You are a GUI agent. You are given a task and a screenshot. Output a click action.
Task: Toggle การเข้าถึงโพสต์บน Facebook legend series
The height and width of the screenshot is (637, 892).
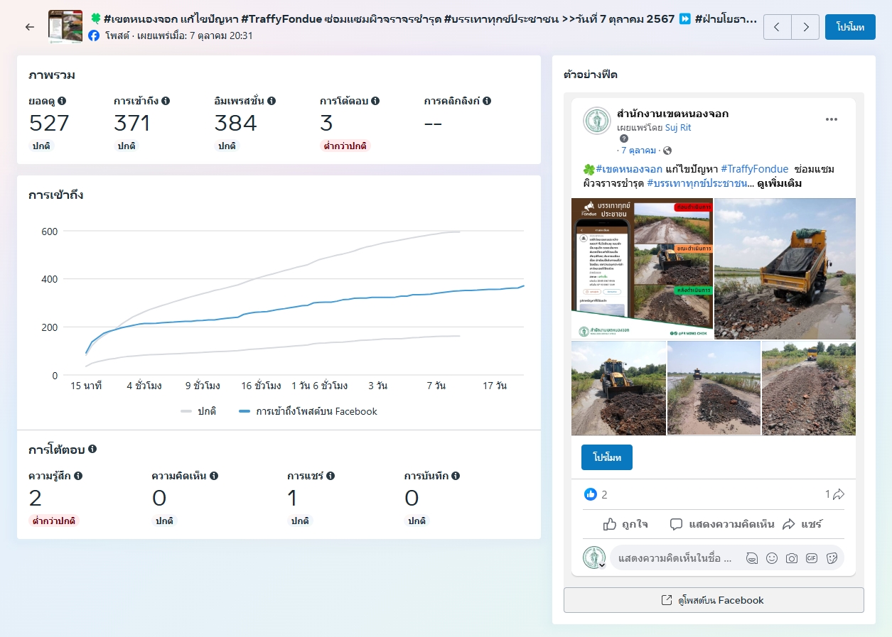pos(308,411)
